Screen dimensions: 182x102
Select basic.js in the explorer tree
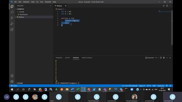tap(21, 17)
